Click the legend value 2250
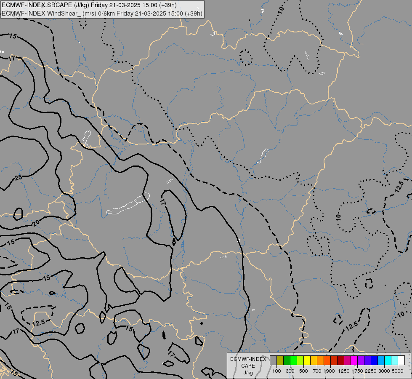 [371, 371]
